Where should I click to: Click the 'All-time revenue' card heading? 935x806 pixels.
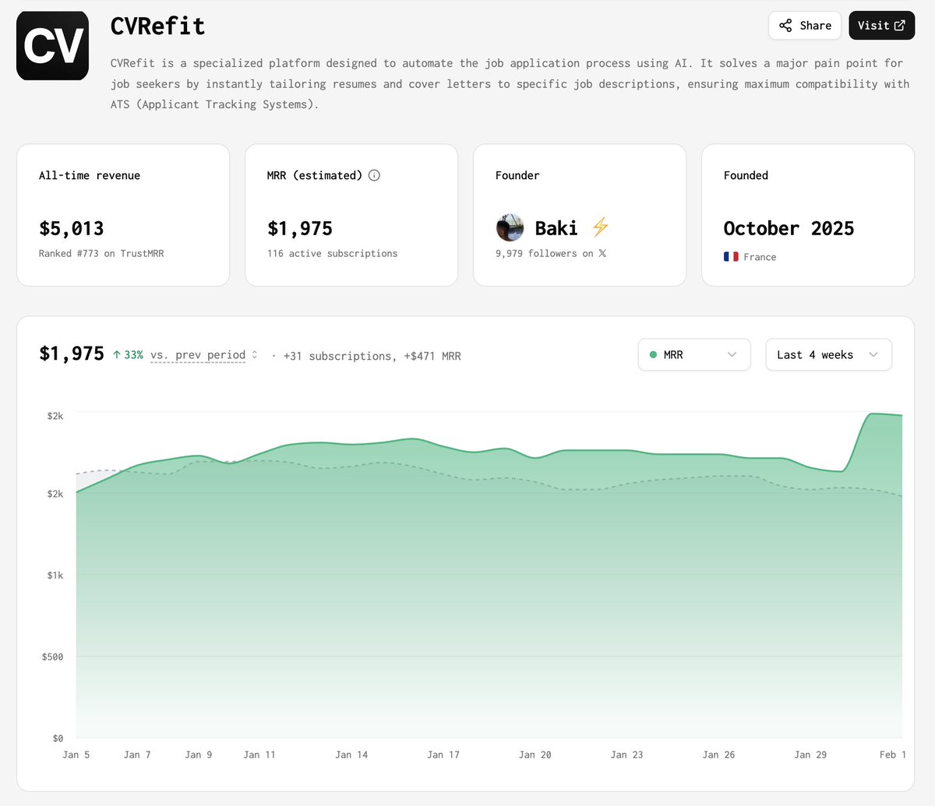90,175
